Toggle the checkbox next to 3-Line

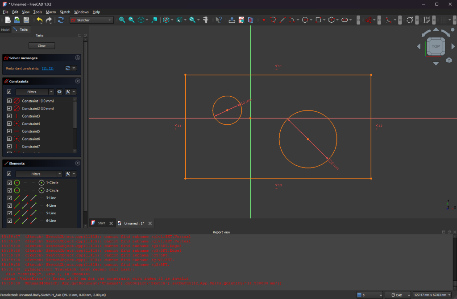(x=9, y=198)
